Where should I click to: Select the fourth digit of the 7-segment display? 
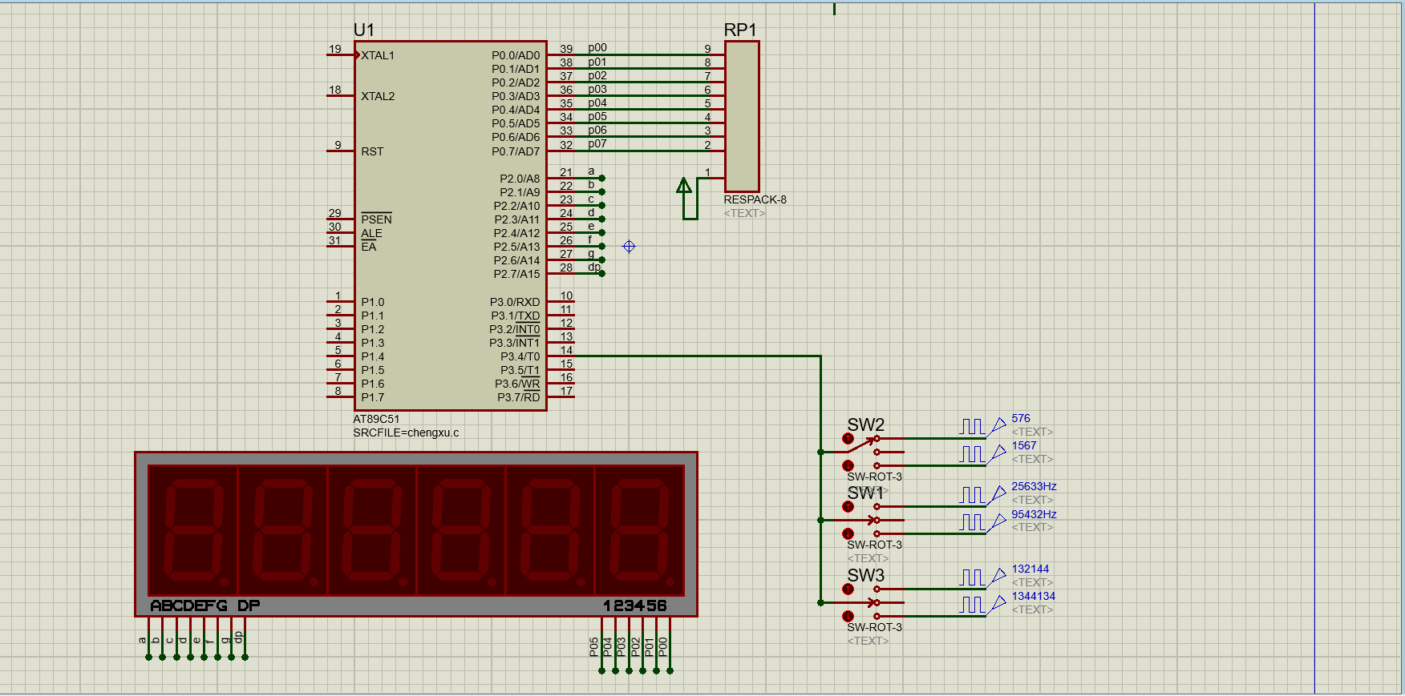click(461, 530)
